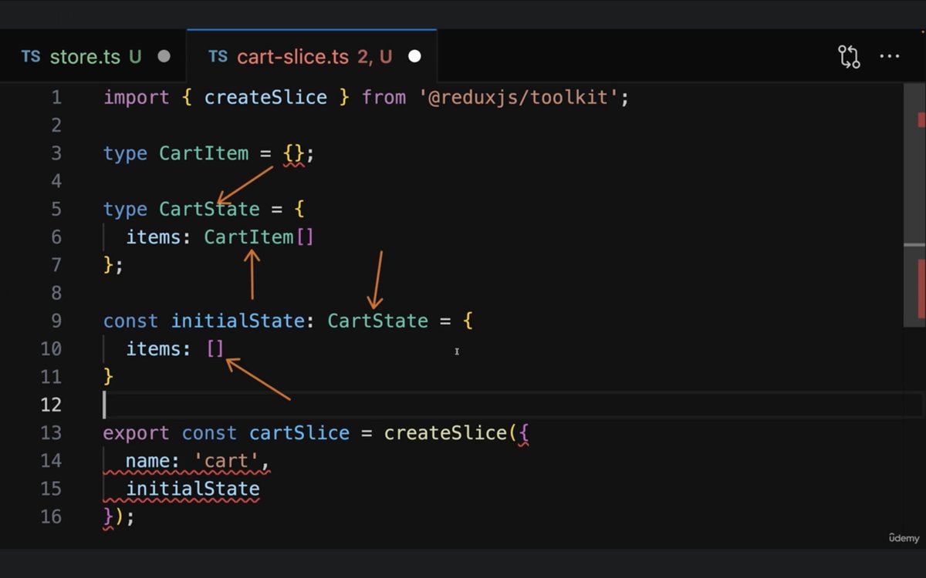Viewport: 926px width, 578px height.
Task: Click 'initialState' on line 15
Action: point(193,489)
